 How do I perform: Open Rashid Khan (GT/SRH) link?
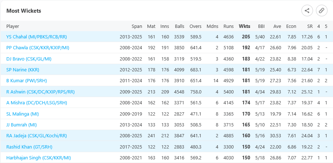pos(29,147)
